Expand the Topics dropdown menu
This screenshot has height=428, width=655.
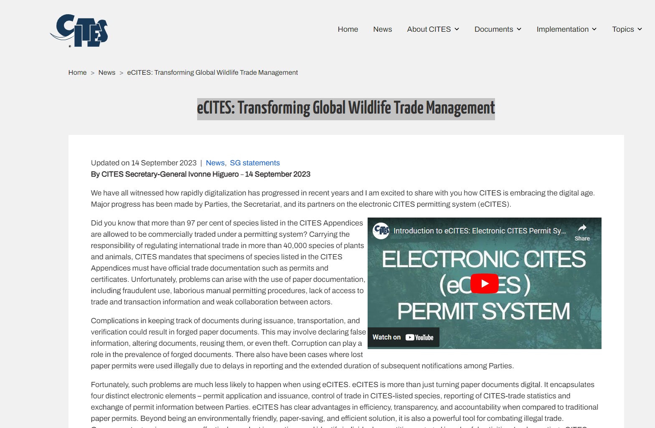(627, 29)
